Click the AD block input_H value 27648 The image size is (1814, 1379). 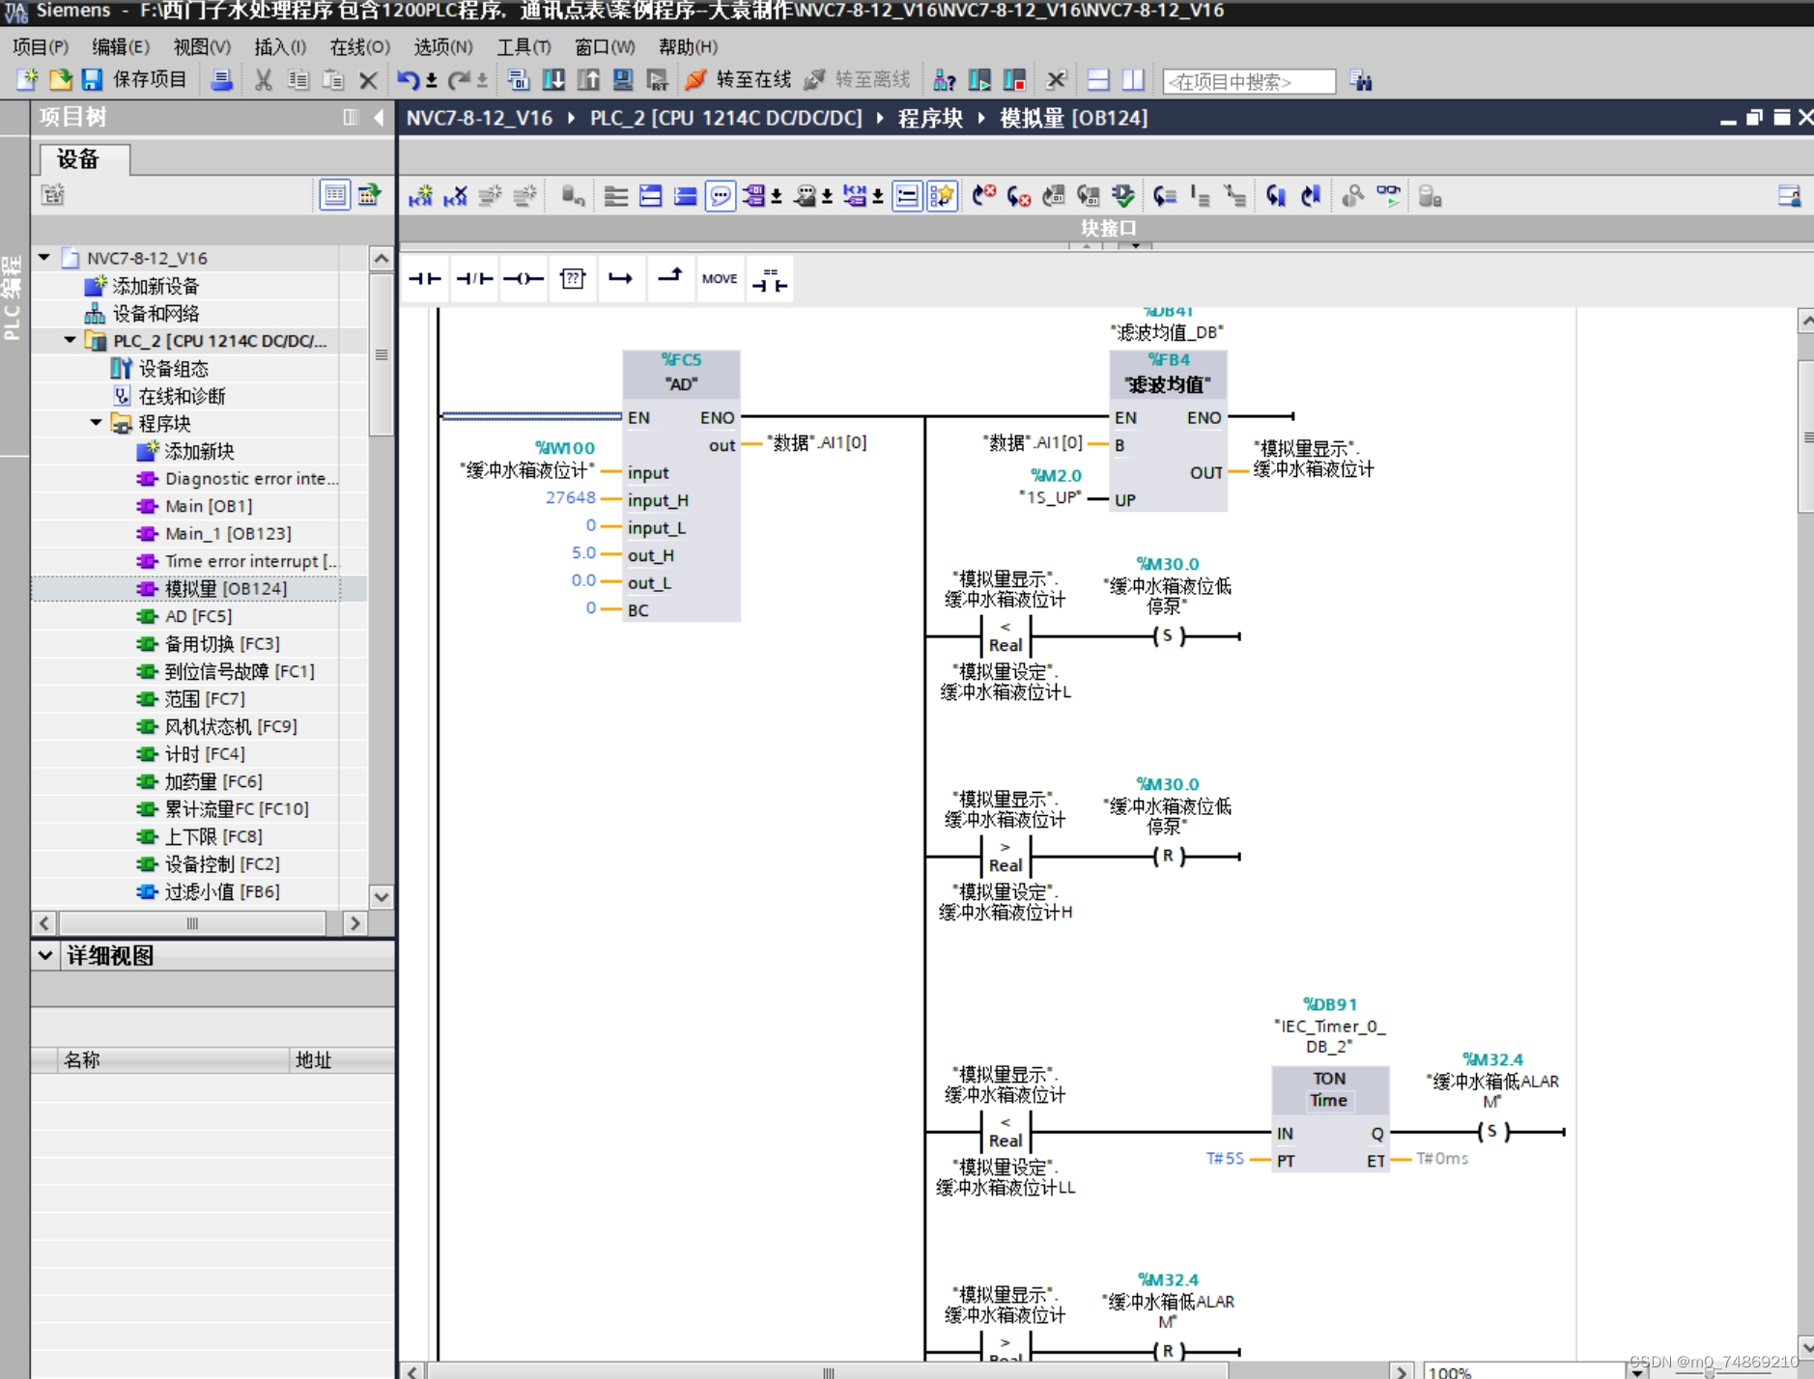click(x=570, y=497)
